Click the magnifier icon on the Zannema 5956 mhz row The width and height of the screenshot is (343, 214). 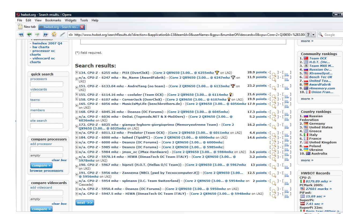click(x=274, y=175)
